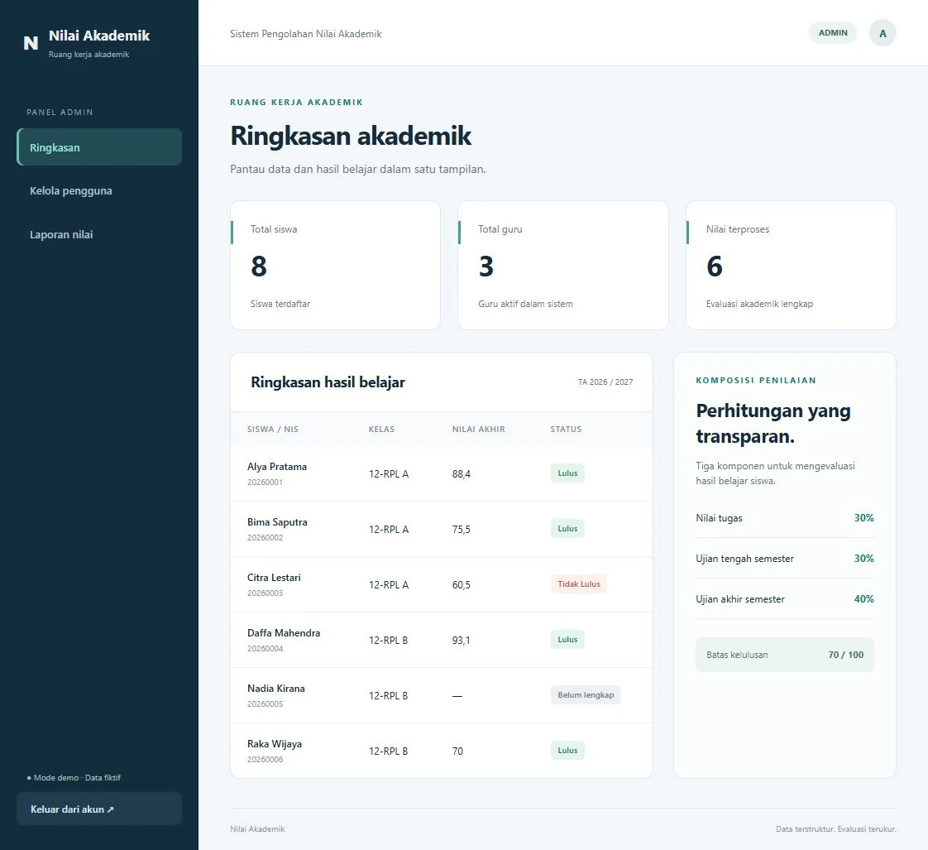Image resolution: width=928 pixels, height=850 pixels.
Task: Select the Total siswa card
Action: tap(335, 266)
